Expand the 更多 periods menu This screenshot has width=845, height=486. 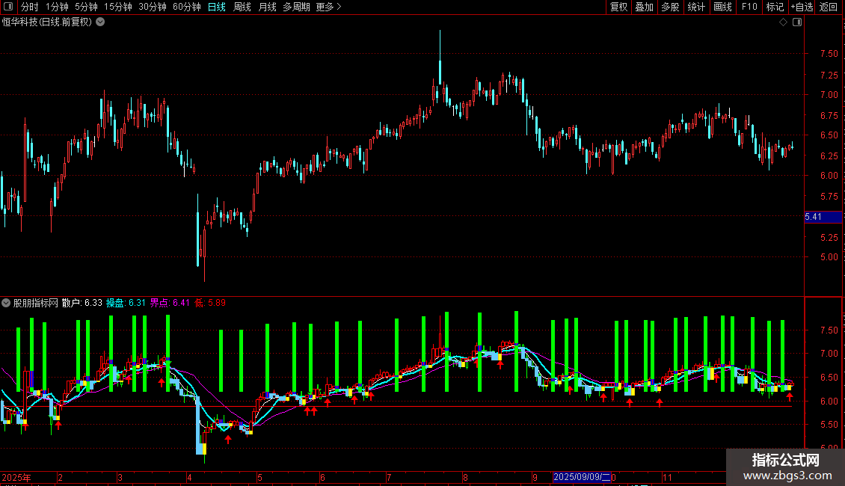(x=329, y=7)
